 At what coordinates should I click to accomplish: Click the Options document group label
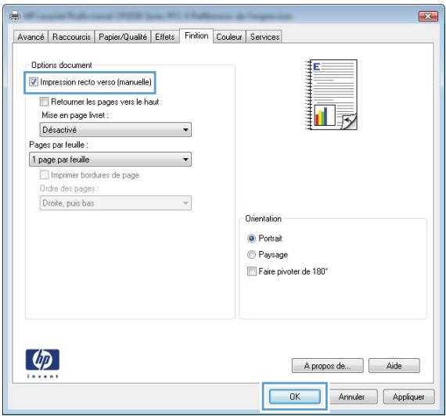coord(62,65)
